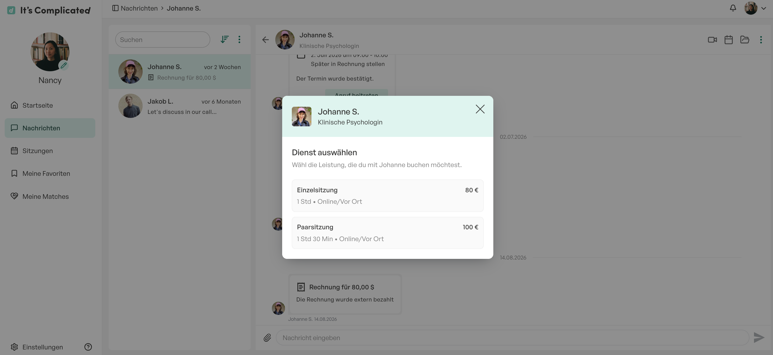This screenshot has height=355, width=773.
Task: Click Johanne's photo in the dialog header
Action: (301, 116)
